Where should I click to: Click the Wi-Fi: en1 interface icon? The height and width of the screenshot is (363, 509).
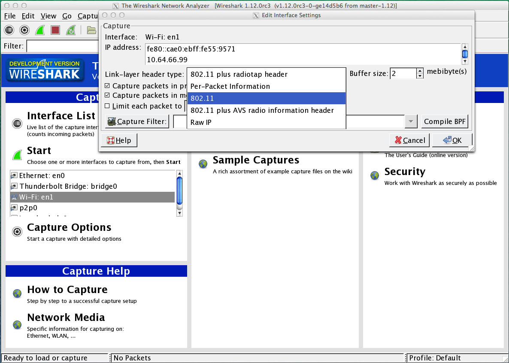point(14,197)
